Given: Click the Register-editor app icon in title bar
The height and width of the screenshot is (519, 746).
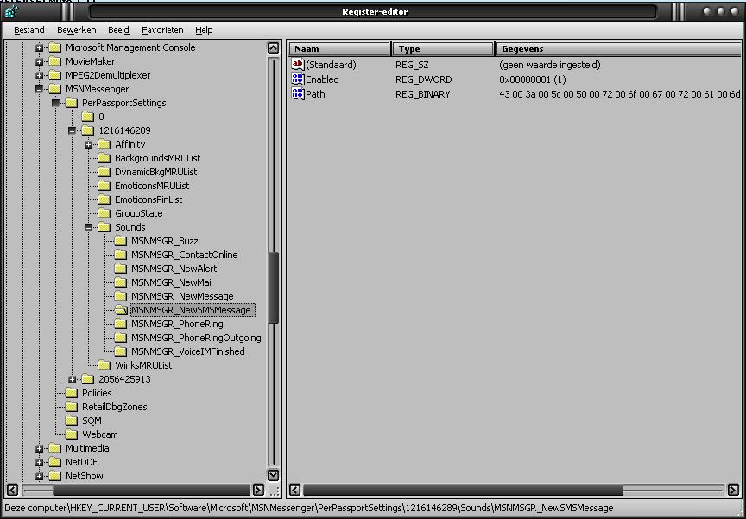Looking at the screenshot, I should [x=10, y=11].
